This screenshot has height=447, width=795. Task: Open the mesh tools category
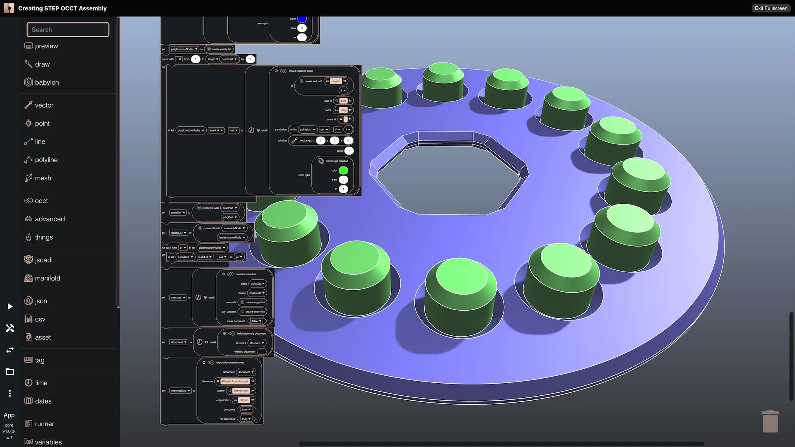tap(42, 178)
